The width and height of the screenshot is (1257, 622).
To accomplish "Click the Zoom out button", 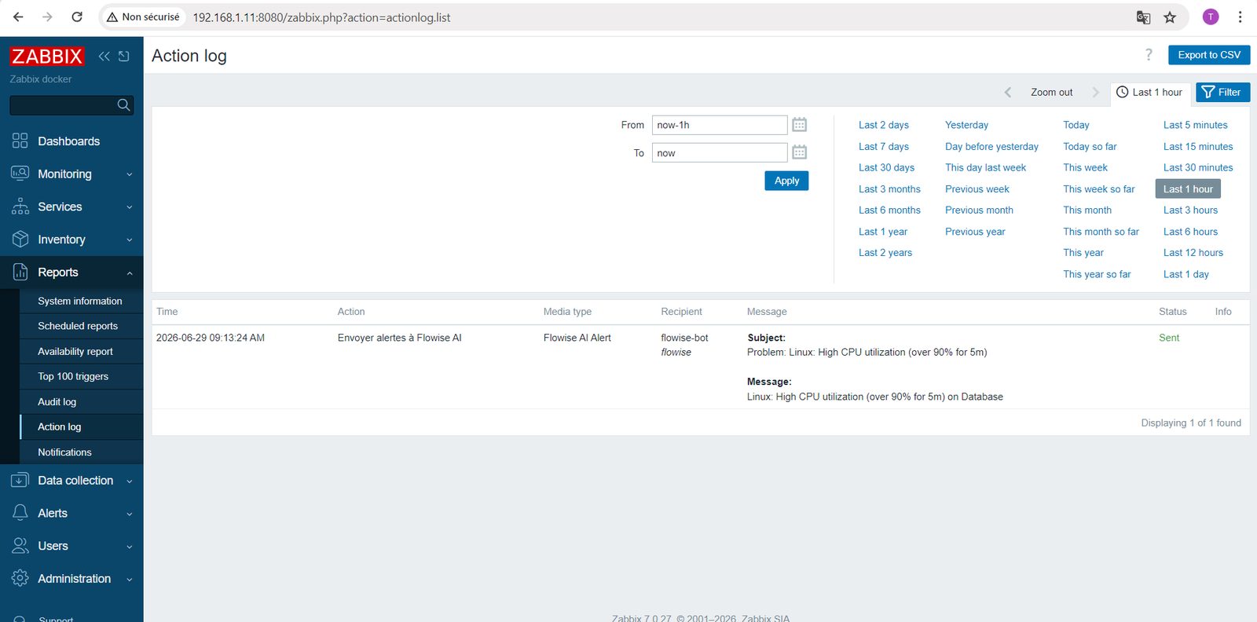I will 1051,92.
